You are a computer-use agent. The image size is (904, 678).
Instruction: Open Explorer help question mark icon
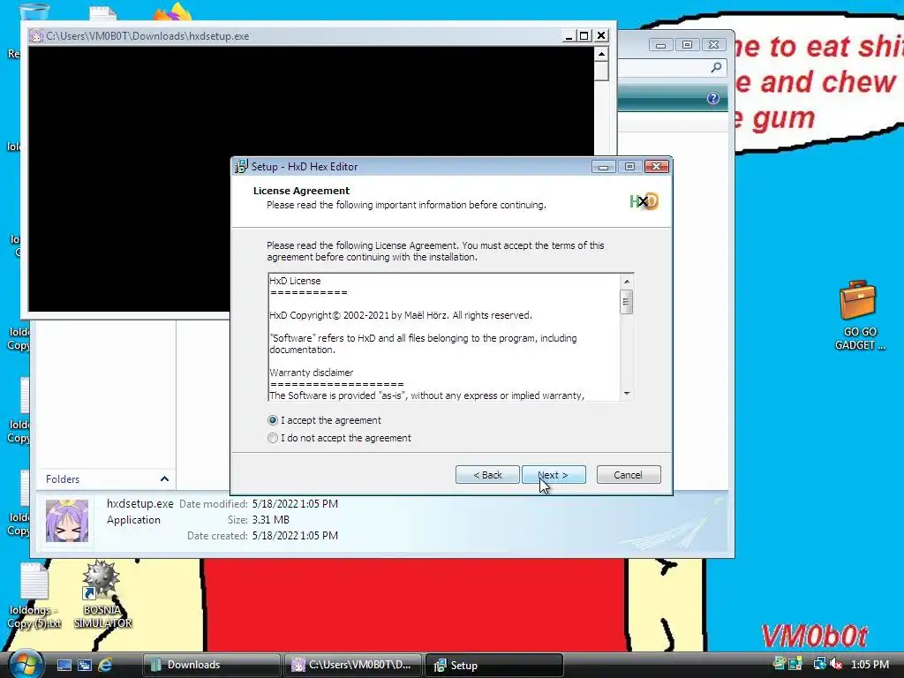713,99
